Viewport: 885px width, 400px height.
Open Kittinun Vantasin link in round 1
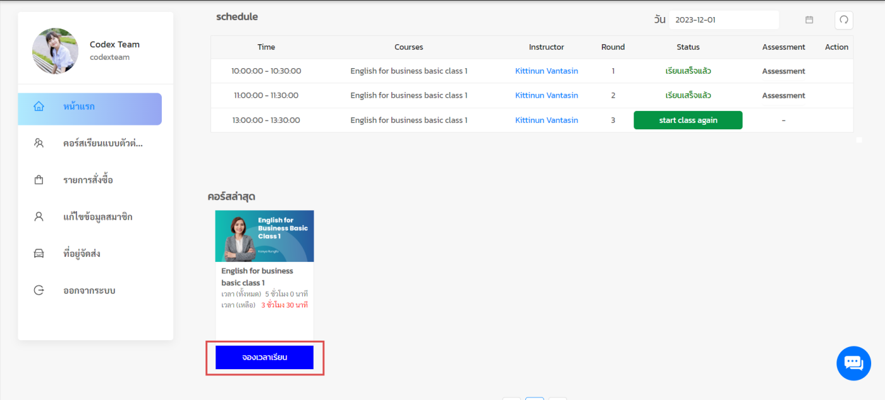coord(546,71)
